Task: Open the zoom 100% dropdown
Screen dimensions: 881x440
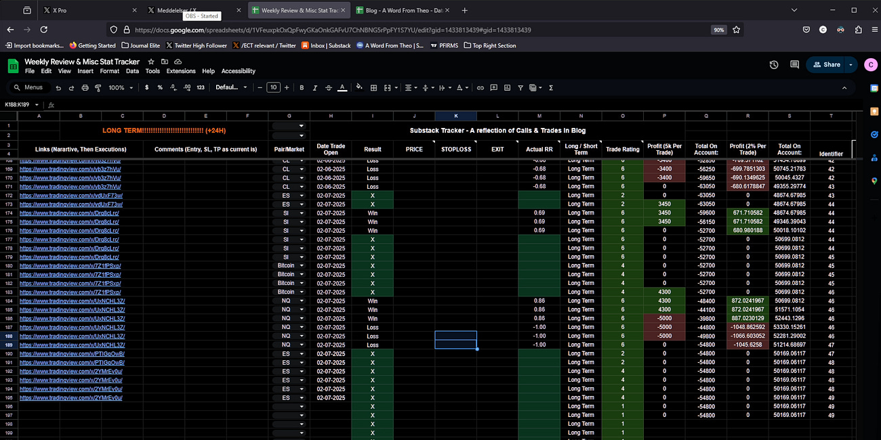Action: point(121,87)
